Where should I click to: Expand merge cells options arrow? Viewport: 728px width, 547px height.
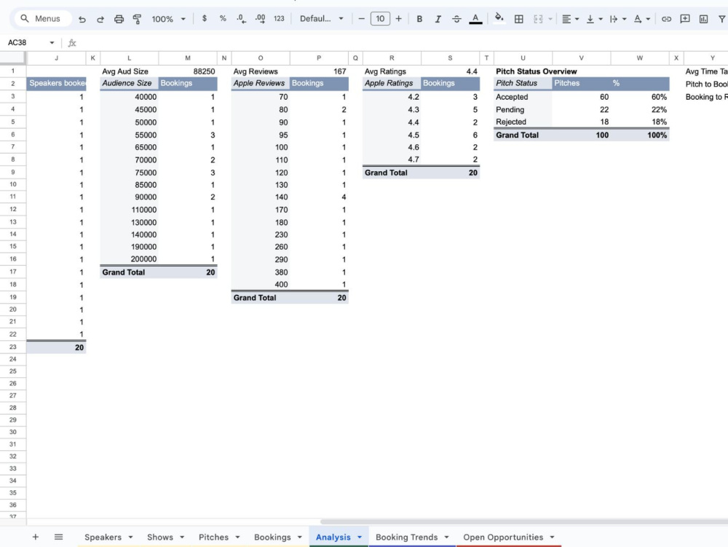(550, 19)
